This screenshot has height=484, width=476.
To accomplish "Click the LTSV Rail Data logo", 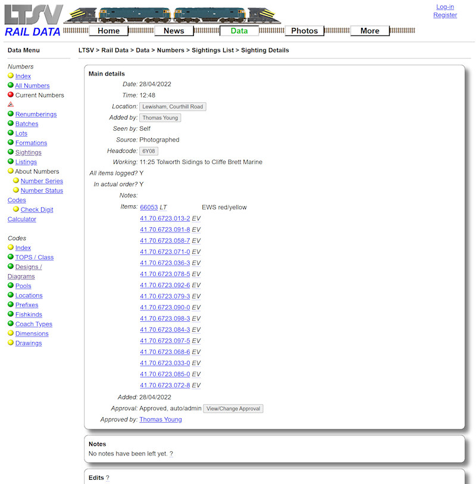I will pyautogui.click(x=33, y=18).
